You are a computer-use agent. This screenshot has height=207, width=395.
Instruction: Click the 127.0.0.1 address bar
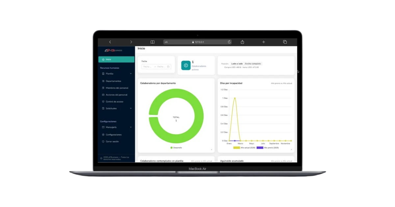pyautogui.click(x=197, y=42)
